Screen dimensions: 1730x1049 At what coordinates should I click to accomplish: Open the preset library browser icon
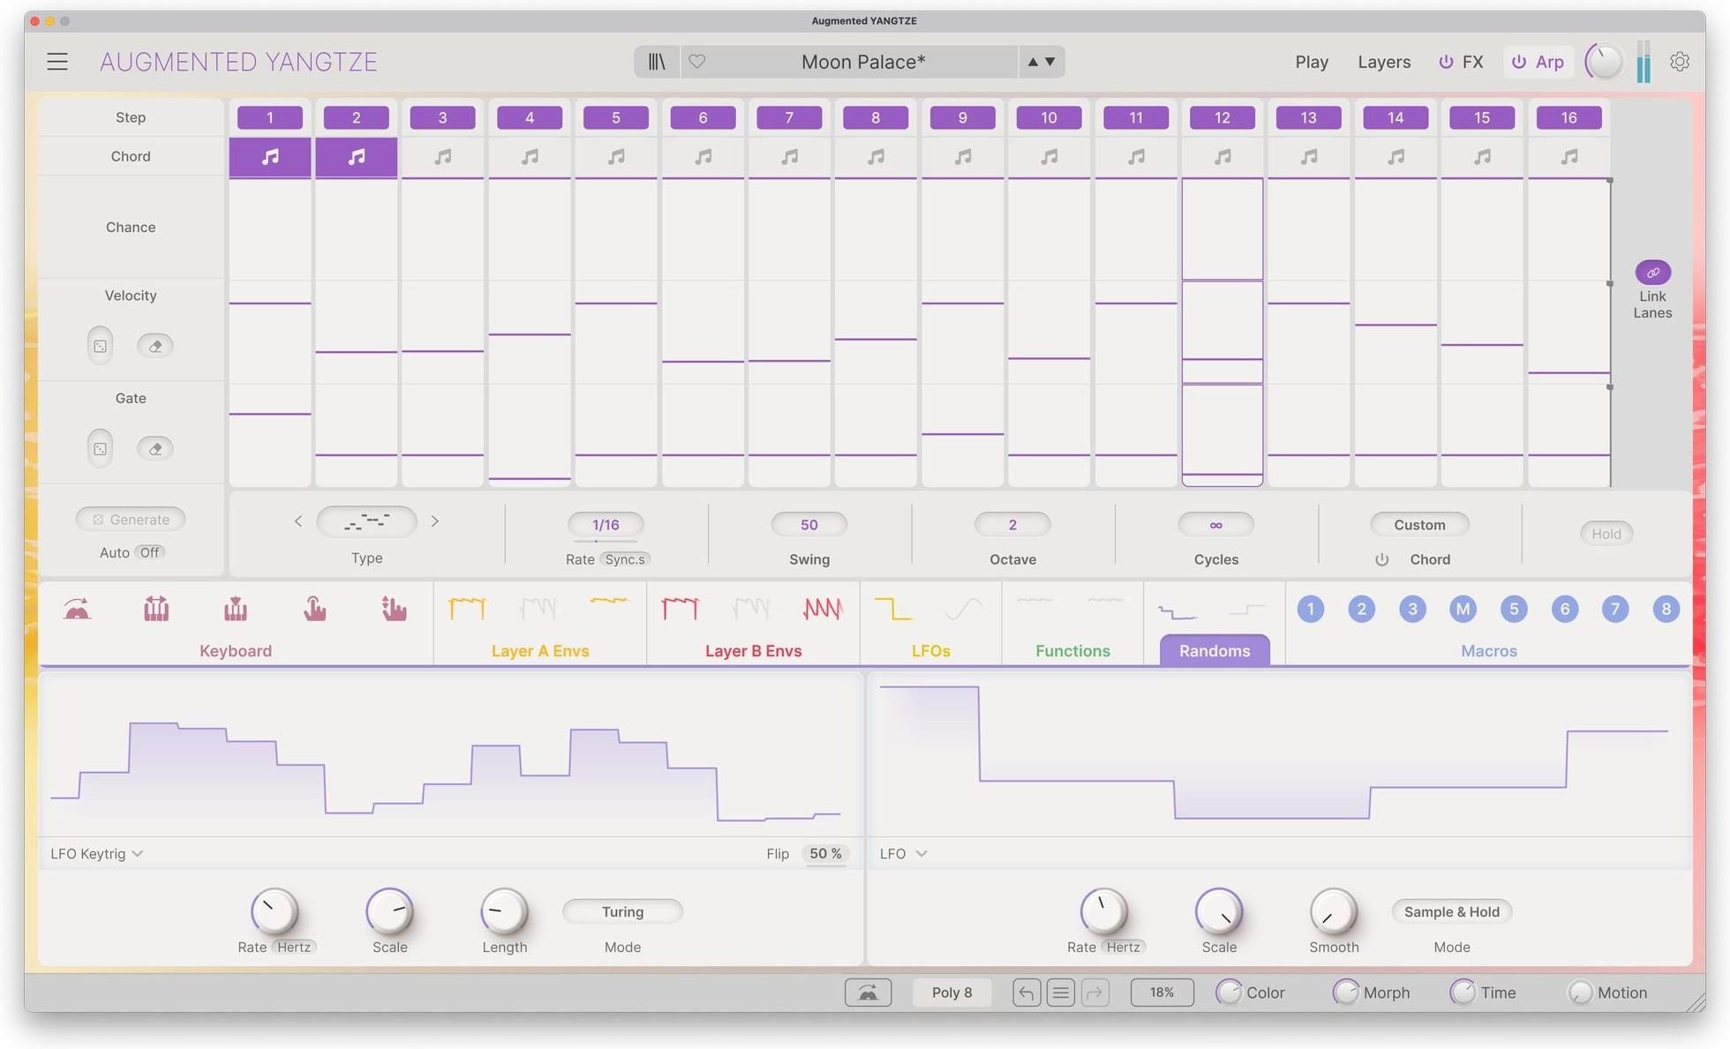(657, 61)
